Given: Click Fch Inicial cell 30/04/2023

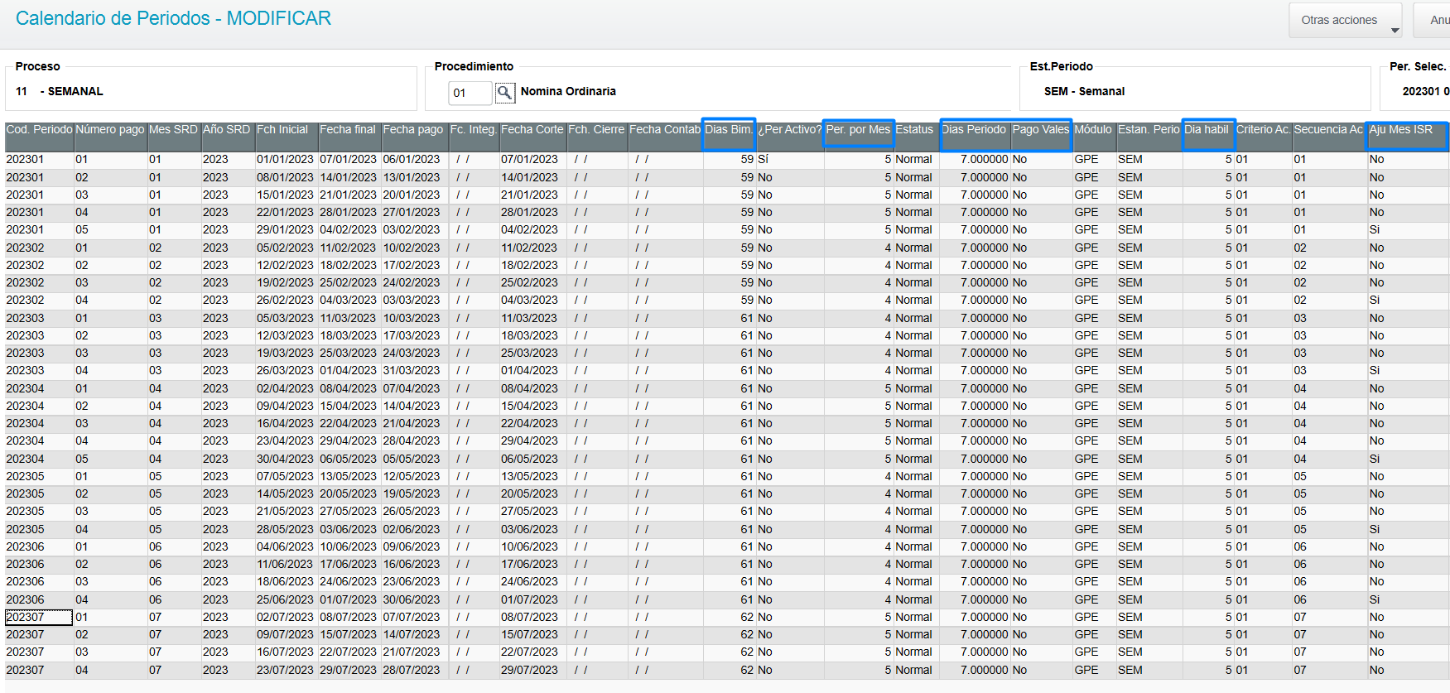Looking at the screenshot, I should point(285,459).
